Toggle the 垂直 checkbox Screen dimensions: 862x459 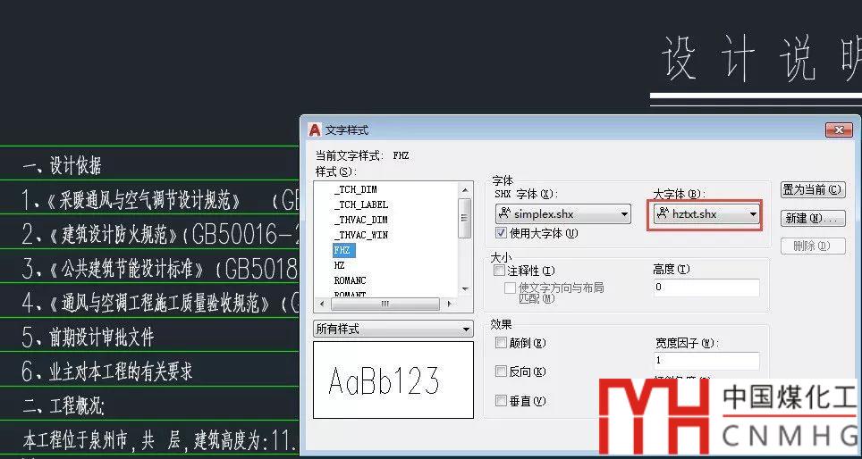pos(501,401)
